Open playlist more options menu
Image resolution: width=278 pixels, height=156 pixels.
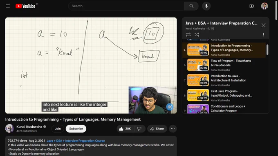tap(263, 35)
